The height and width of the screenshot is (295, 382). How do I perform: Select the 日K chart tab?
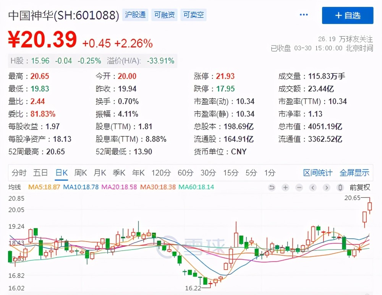[62, 173]
